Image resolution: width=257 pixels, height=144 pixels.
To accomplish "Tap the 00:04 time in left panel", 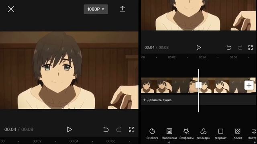I will (x=10, y=130).
